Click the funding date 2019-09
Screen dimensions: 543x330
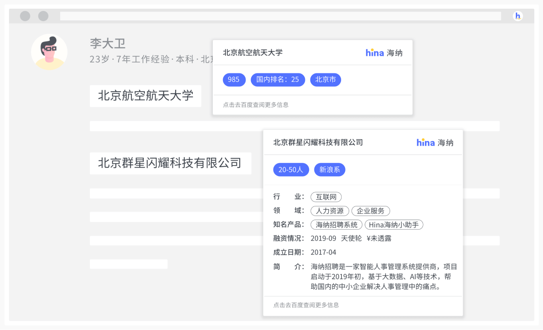(x=323, y=238)
